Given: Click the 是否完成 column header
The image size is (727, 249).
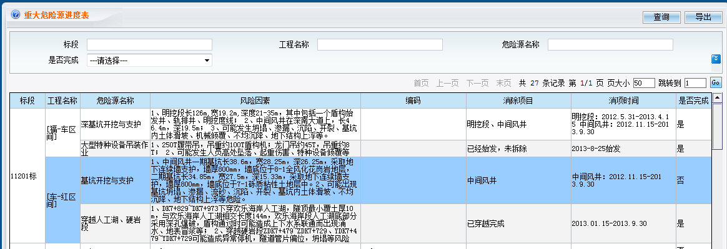Looking at the screenshot, I should click(694, 100).
